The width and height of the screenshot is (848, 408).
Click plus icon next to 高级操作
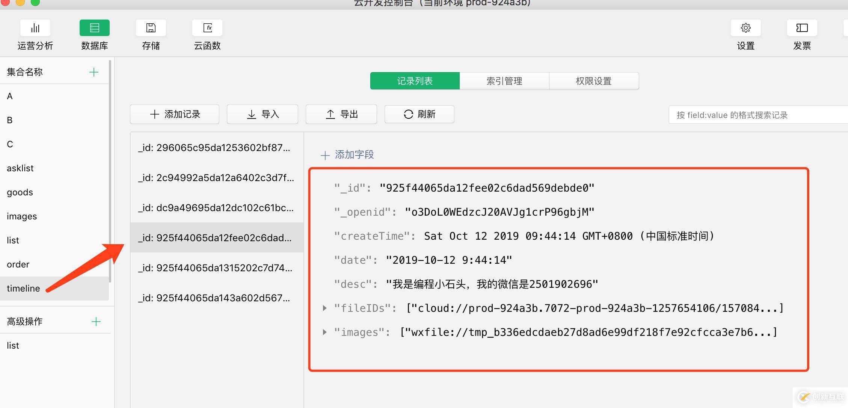click(x=96, y=322)
